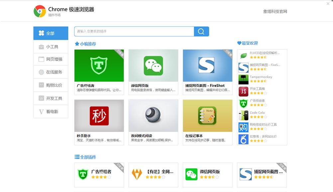This screenshot has height=192, width=333.
Task: Open 开发工具箱 JS icon entry
Action: pyautogui.click(x=257, y=89)
